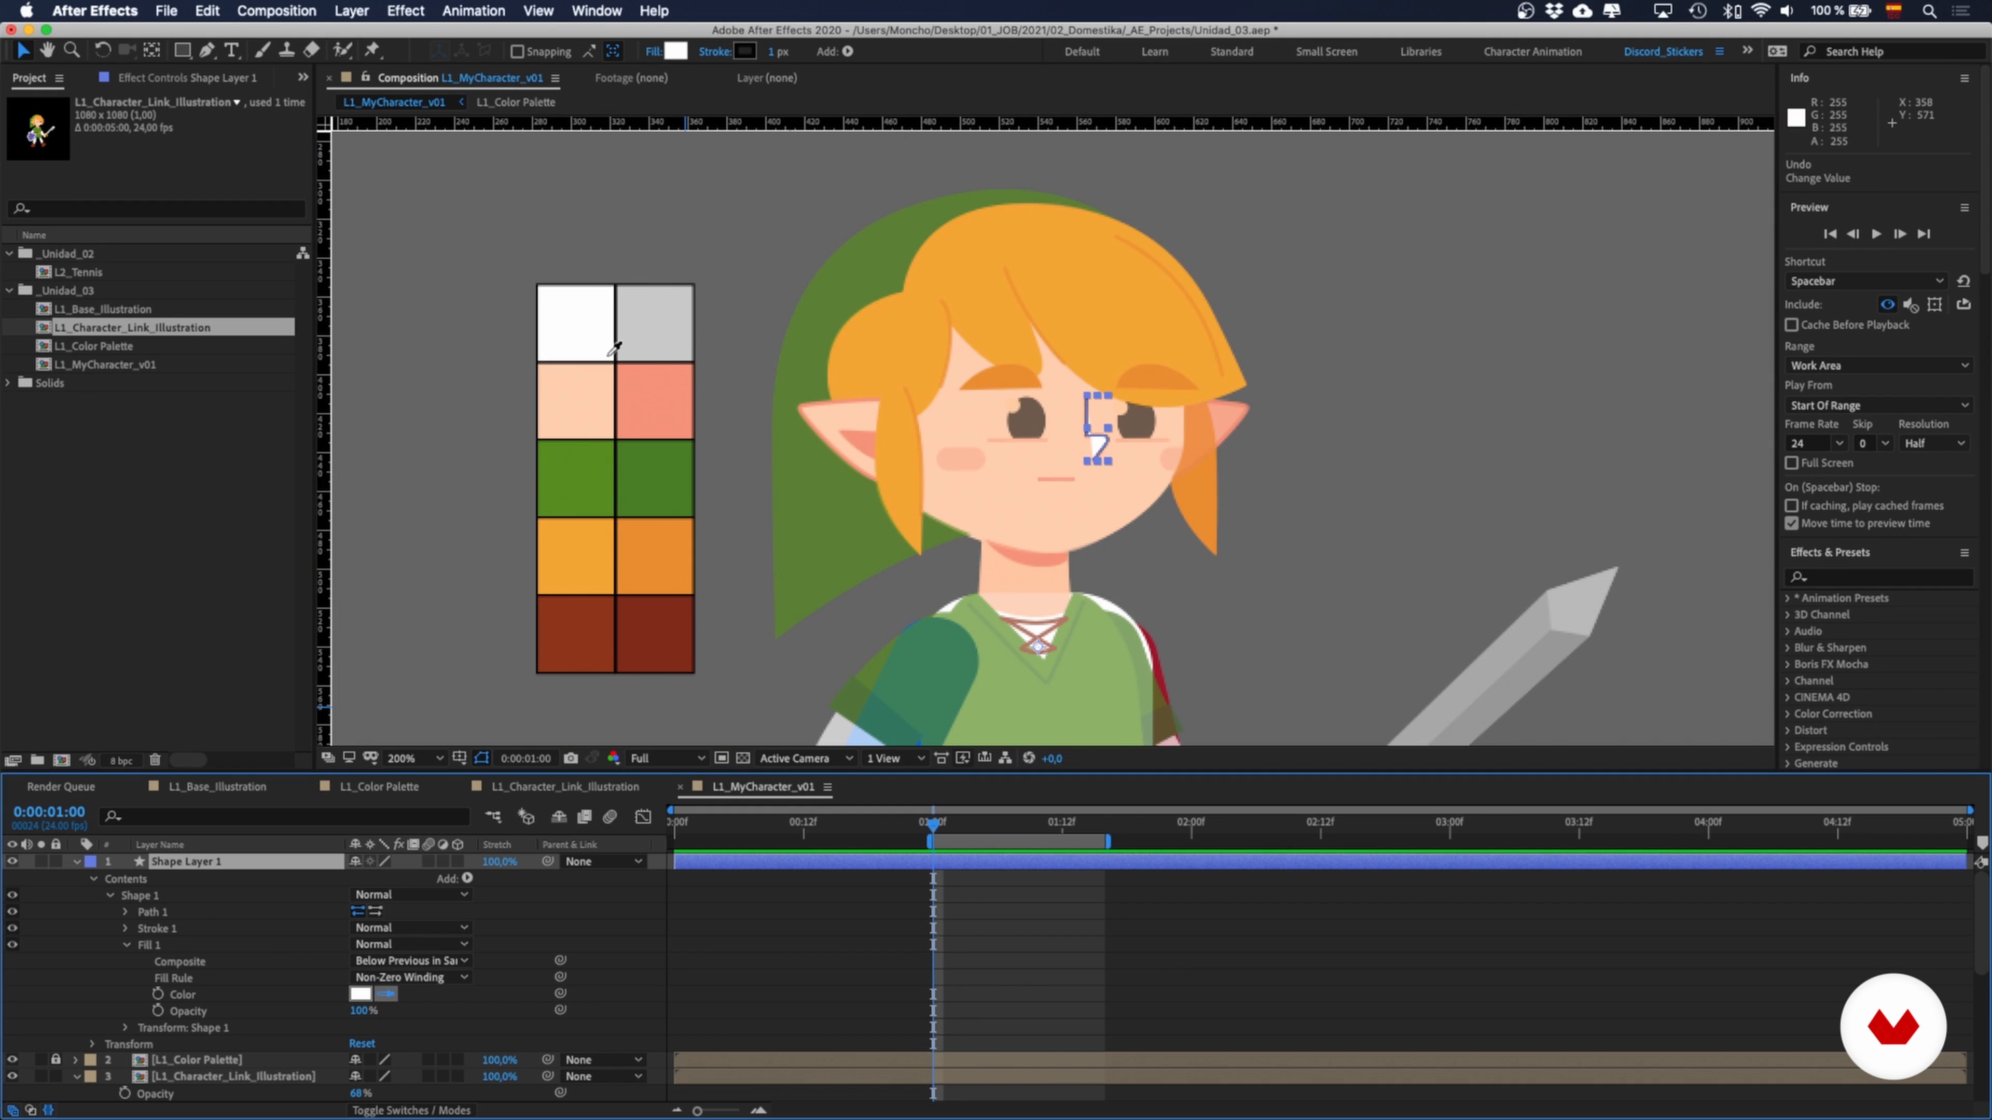The width and height of the screenshot is (1992, 1120).
Task: Select the Brush tool
Action: click(x=262, y=51)
